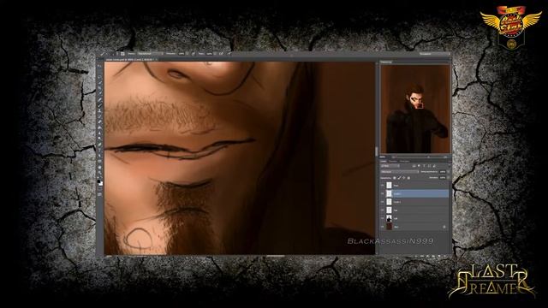Open the layer Opacity arrow in Layers
Screen dimensions: 548x308
tap(448, 171)
